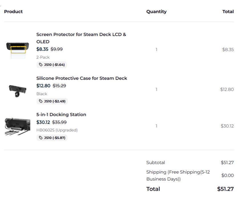The image size is (247, 197).
Task: Open the Screen Protector for Steam Deck title
Action: 81,38
